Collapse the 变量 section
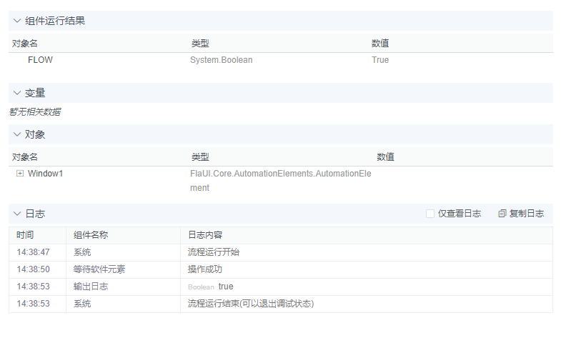Screen dimensions: 561x358 [17, 93]
